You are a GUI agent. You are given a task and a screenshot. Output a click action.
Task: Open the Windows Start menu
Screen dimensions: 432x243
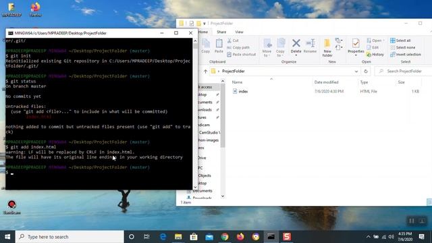(x=7, y=237)
